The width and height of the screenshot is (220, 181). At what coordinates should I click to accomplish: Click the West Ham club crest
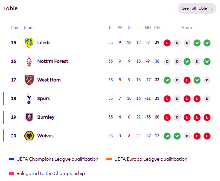click(29, 80)
